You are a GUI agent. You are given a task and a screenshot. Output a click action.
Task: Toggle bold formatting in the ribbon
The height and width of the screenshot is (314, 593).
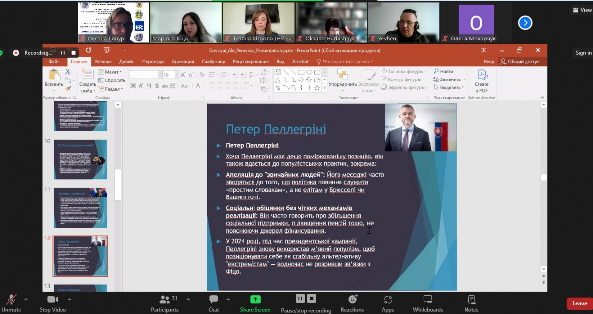click(x=133, y=86)
